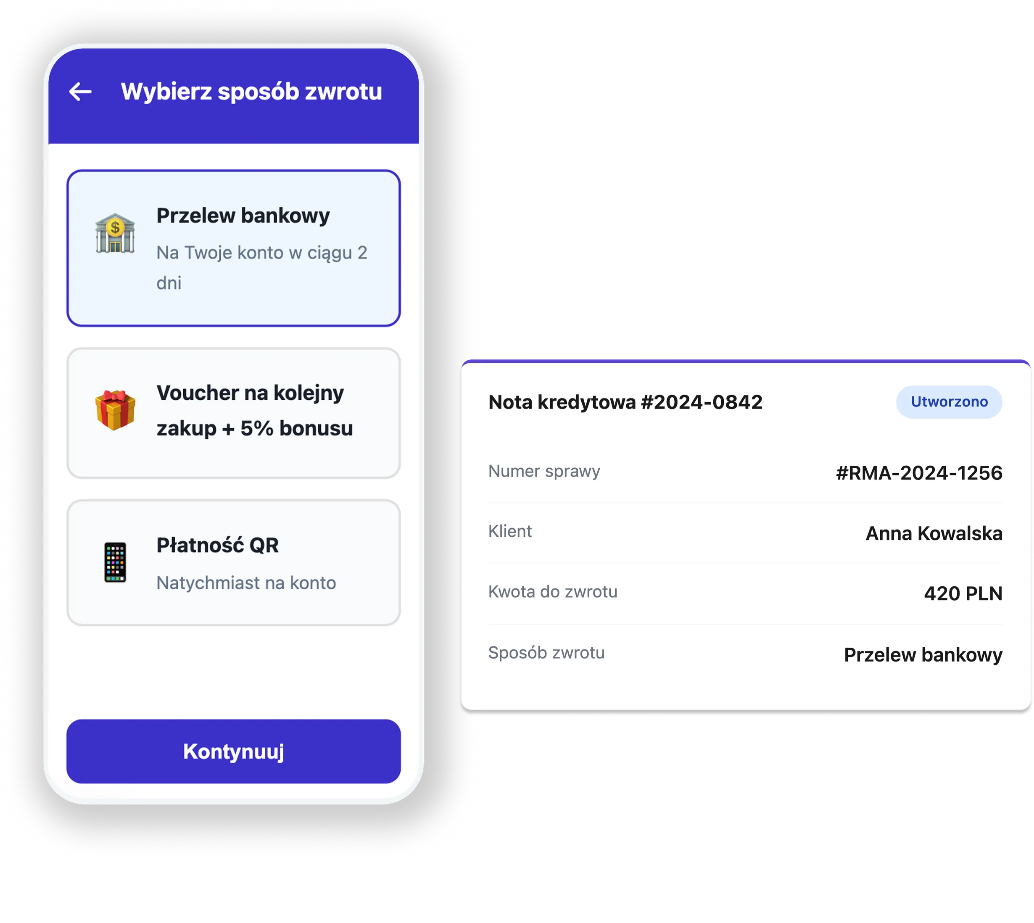Select Przelew bankowy refund option
1034x923 pixels.
coord(233,248)
